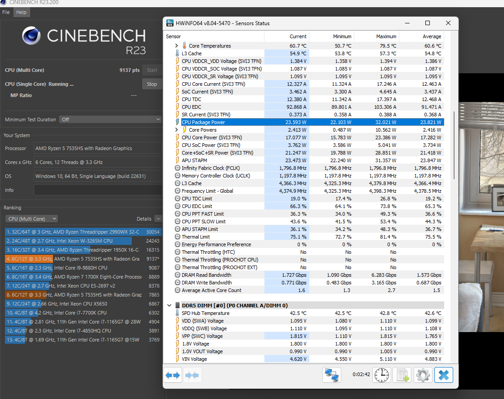Viewport: 504px width, 399px height.
Task: Click thermometer icon beside Core Temperatures
Action: [x=184, y=46]
